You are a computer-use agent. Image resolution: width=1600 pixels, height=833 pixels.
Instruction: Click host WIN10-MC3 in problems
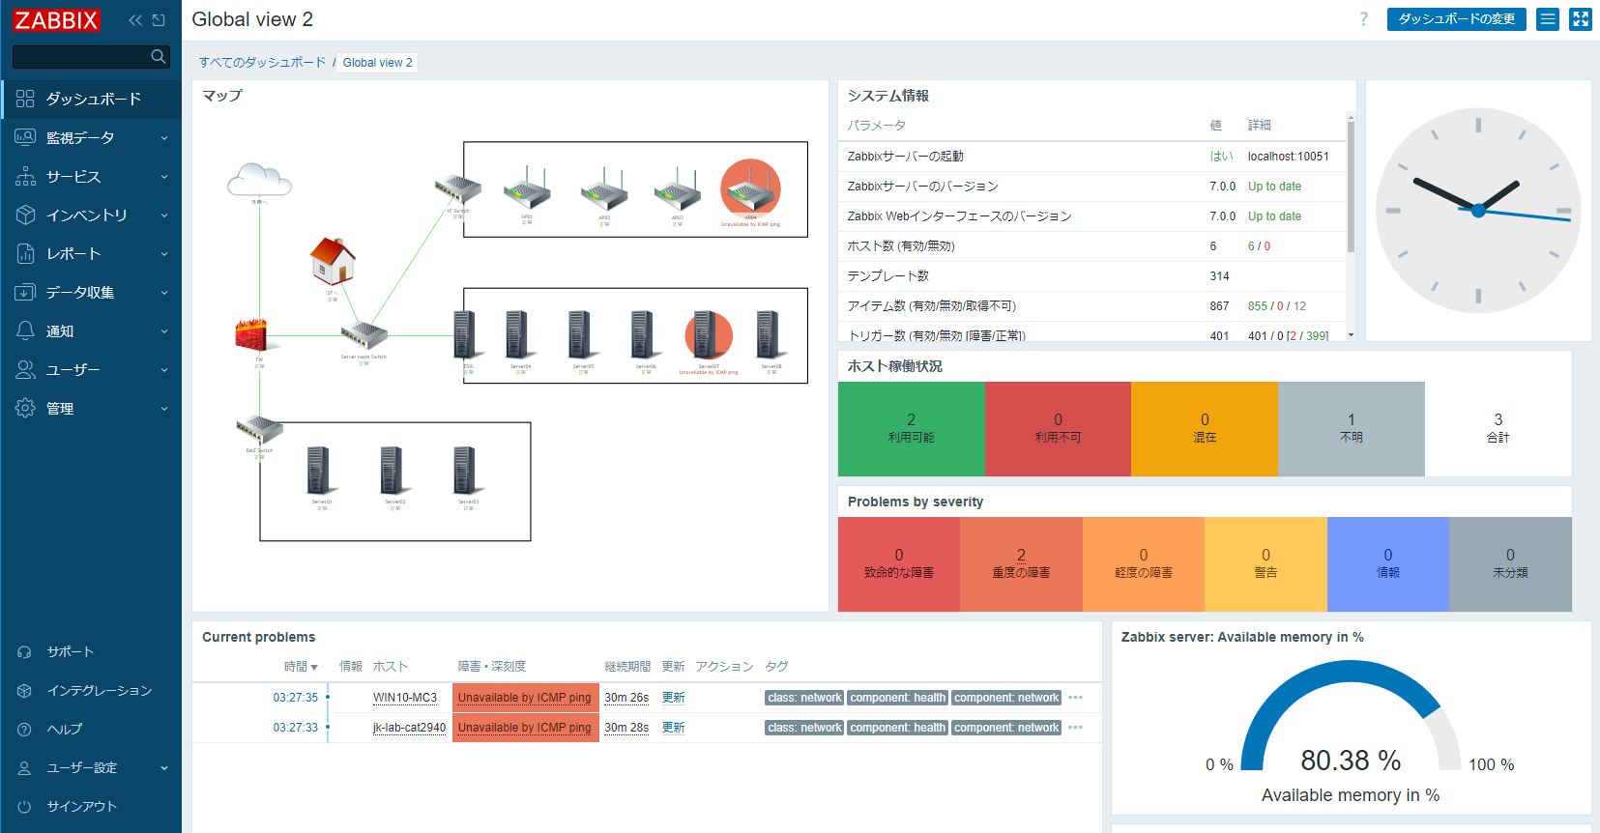tap(405, 698)
